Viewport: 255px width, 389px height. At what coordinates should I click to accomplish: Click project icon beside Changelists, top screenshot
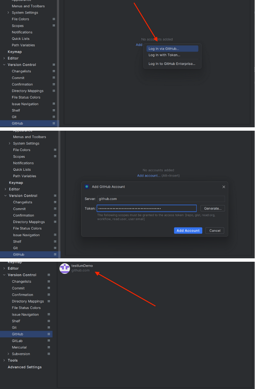click(x=54, y=71)
